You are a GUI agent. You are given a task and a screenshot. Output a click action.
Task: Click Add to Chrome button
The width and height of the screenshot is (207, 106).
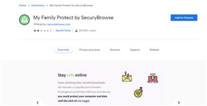[x=184, y=18]
